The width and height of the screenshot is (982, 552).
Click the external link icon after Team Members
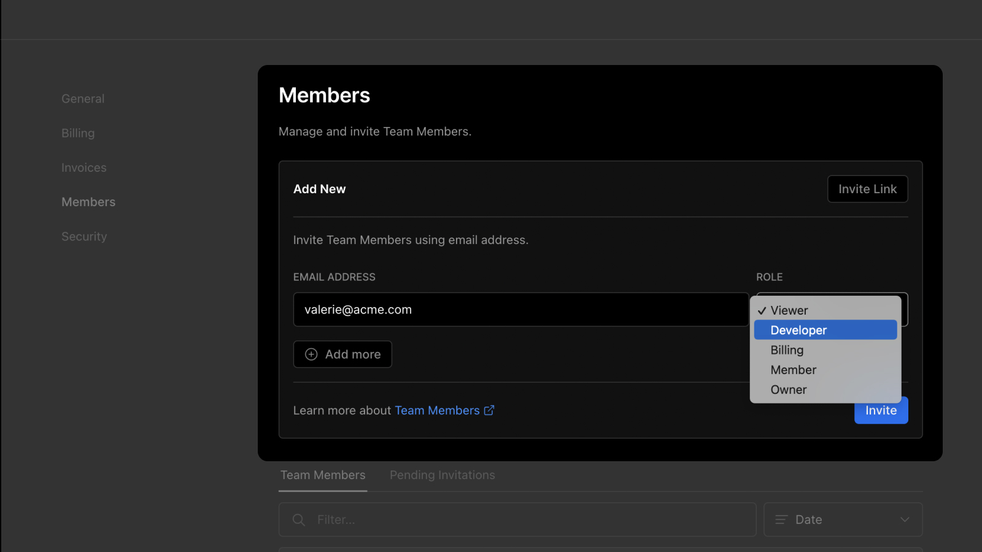[489, 410]
